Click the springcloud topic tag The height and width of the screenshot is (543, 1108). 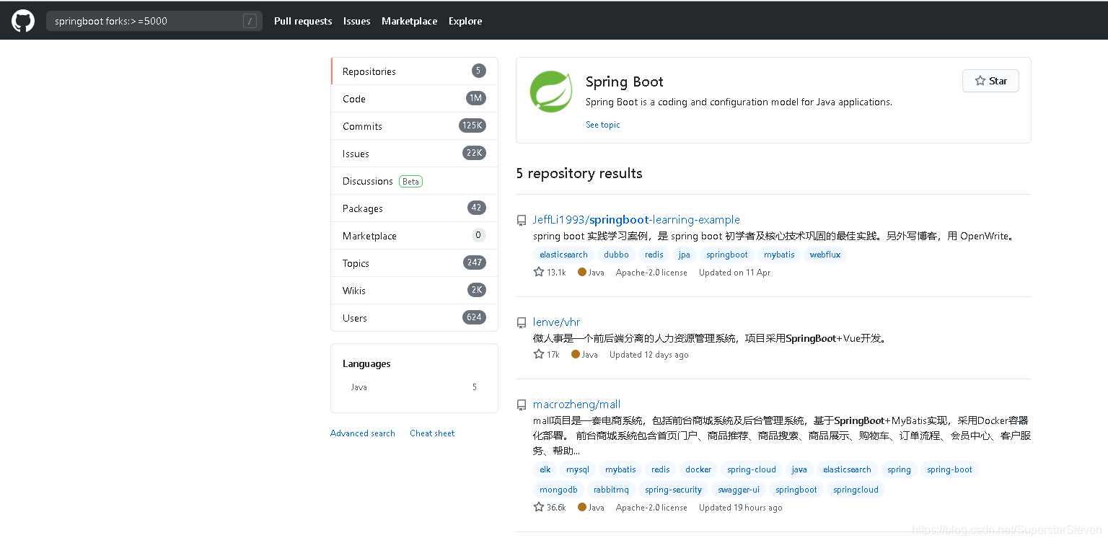point(856,490)
